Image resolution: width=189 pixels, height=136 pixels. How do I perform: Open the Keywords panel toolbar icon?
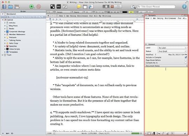click(59, 7)
